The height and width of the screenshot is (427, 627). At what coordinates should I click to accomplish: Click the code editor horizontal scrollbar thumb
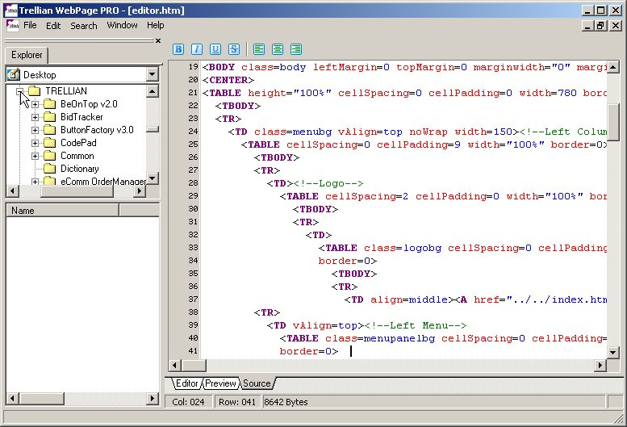(x=194, y=365)
